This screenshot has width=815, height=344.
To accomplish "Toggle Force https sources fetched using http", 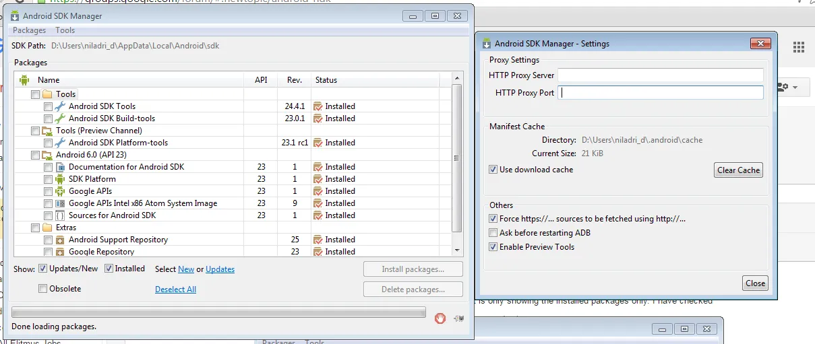I will [x=493, y=219].
